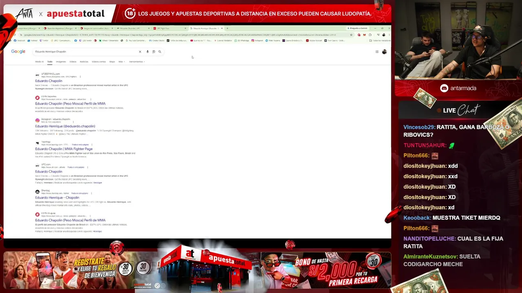
Task: Clear the Google search box text
Action: (140, 52)
